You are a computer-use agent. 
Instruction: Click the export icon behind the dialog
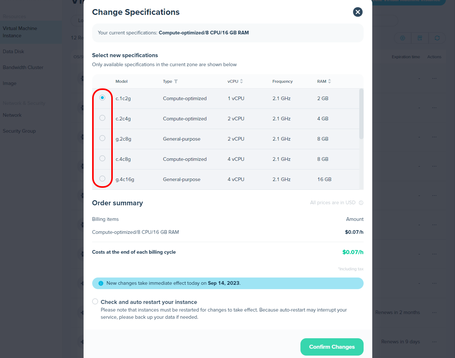pyautogui.click(x=420, y=38)
